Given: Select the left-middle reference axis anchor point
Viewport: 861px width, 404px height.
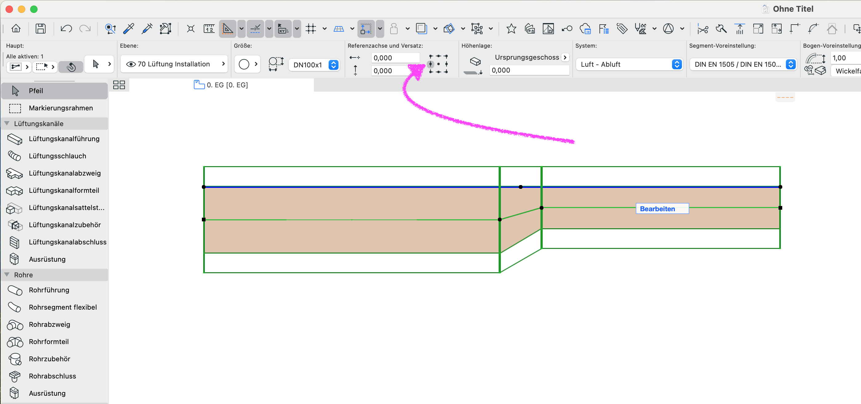Looking at the screenshot, I should point(430,64).
